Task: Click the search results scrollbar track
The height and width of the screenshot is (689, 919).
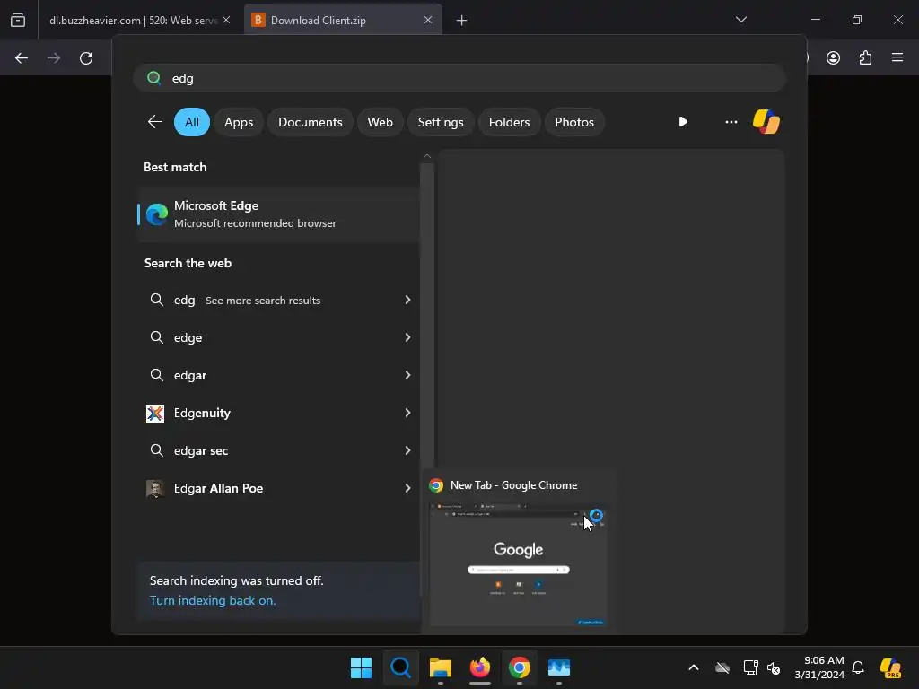Action: pyautogui.click(x=426, y=315)
